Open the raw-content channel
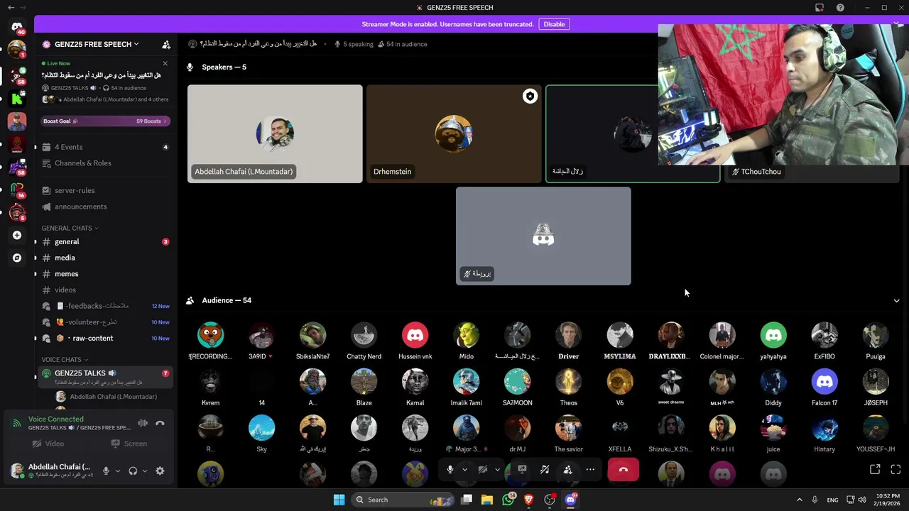The height and width of the screenshot is (511, 909). 105,338
